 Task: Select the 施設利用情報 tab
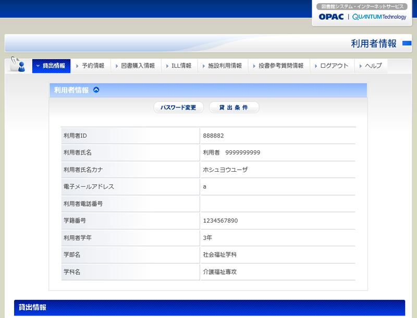223,66
